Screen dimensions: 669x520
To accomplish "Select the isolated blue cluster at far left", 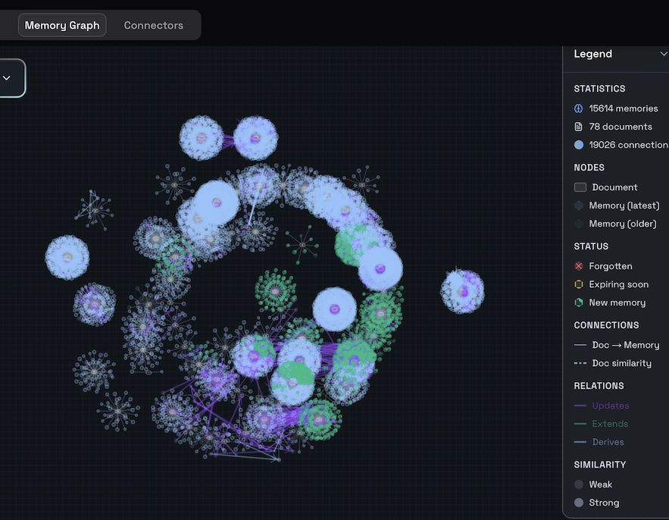I will click(67, 258).
